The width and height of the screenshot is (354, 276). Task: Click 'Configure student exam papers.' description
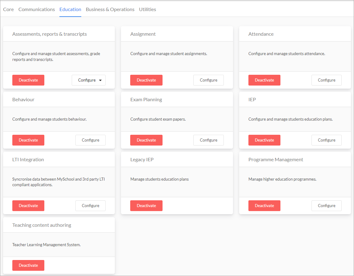(158, 119)
